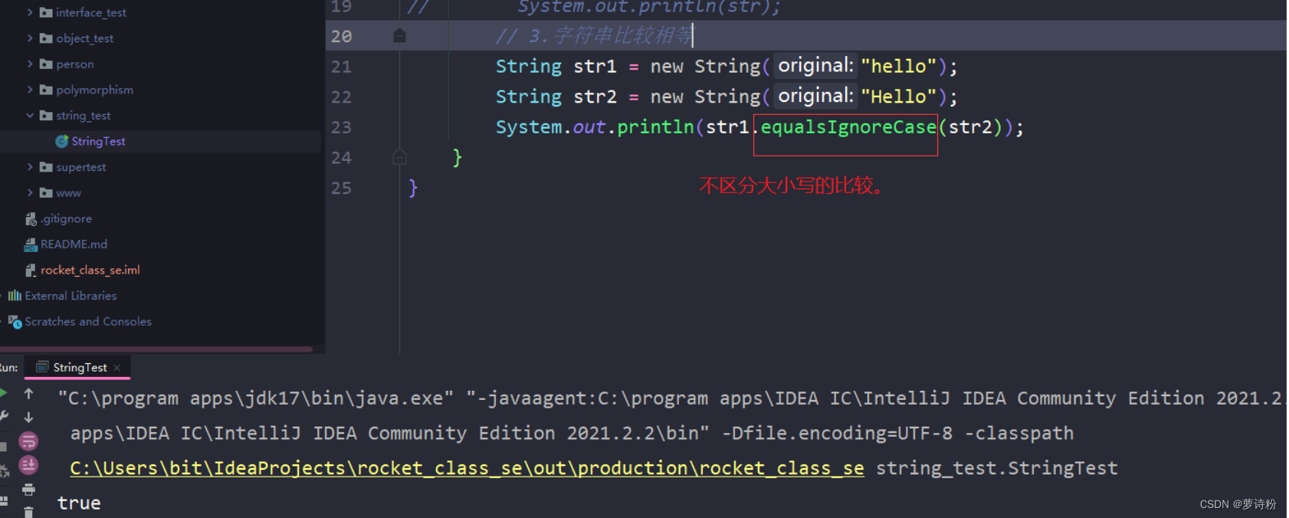Open StringTest class in project tree
The height and width of the screenshot is (518, 1289).
[98, 141]
